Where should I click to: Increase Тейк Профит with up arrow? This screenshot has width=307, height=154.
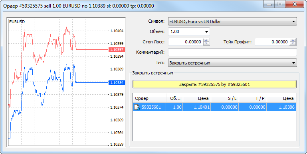[x=293, y=40]
